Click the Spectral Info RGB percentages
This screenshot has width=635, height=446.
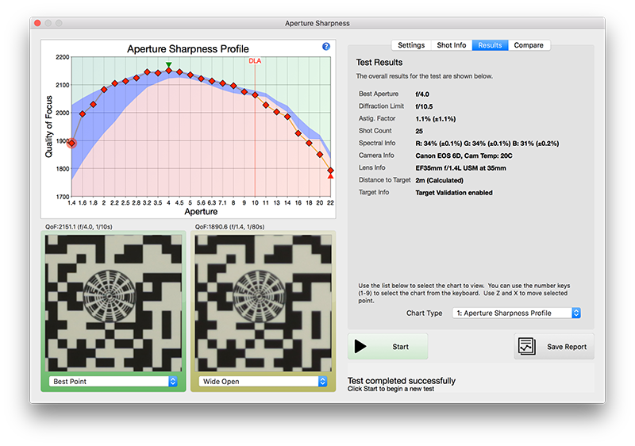coord(487,144)
